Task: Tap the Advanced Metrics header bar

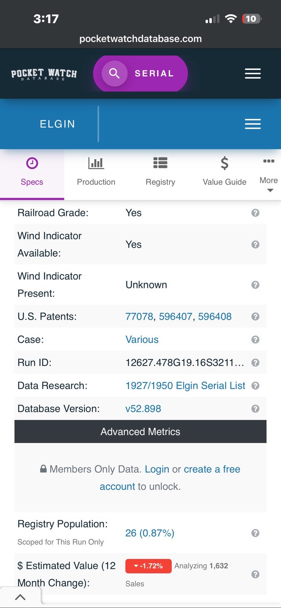Action: click(140, 432)
